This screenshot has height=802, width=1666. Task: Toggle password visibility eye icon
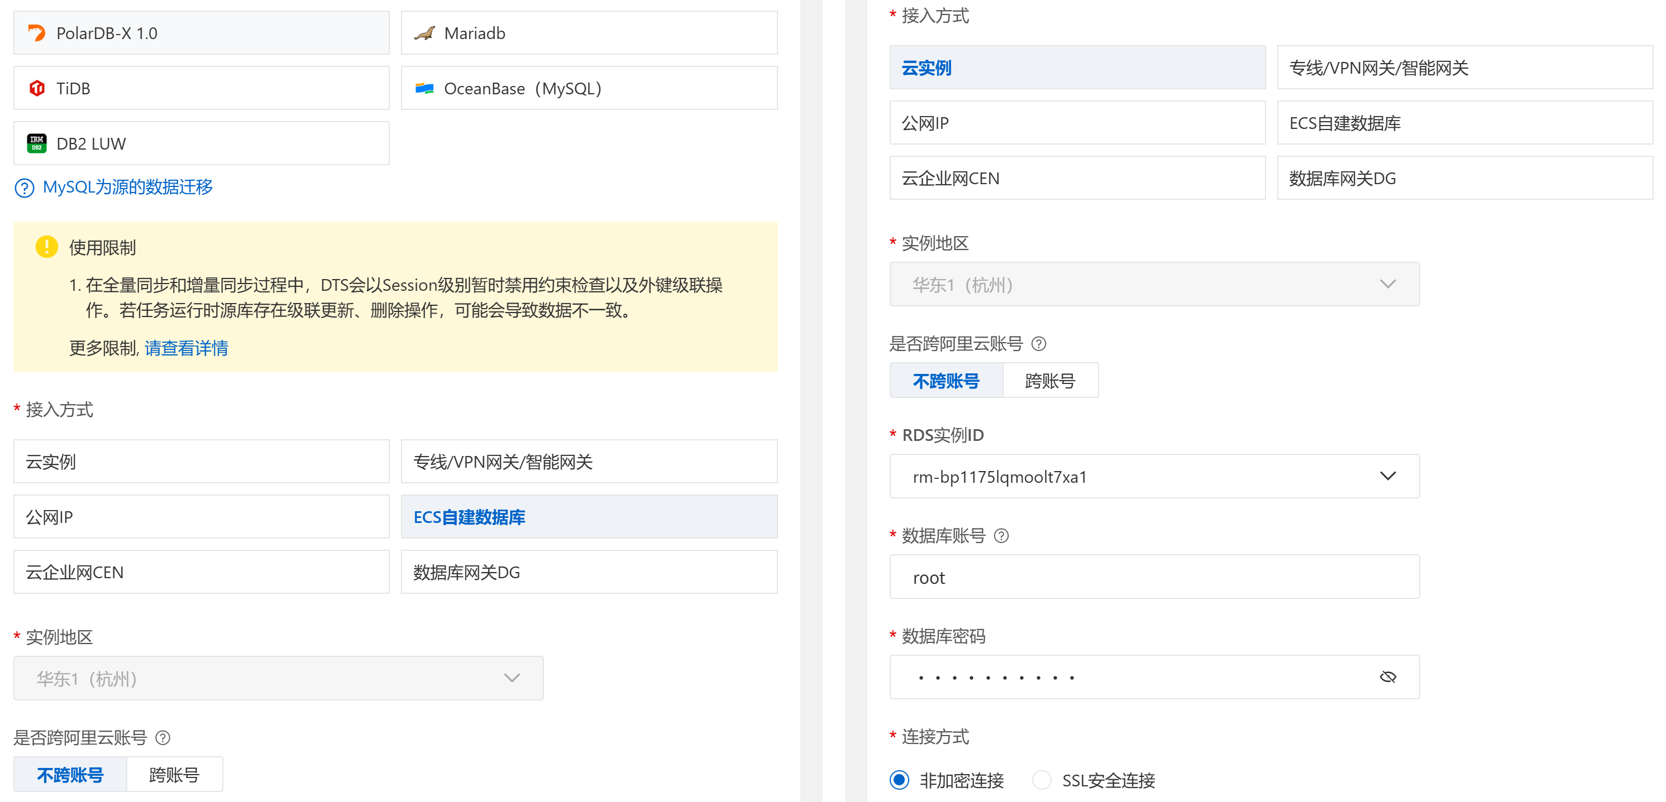(x=1388, y=678)
